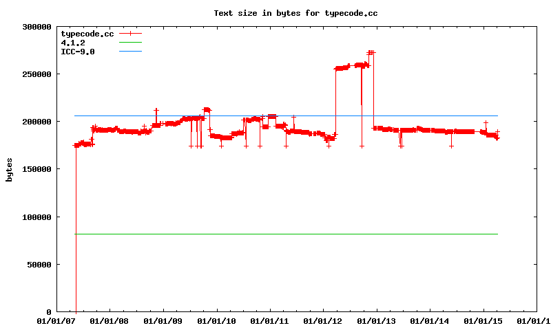Viewport: 551px width, 330px height.
Task: Click the green legend line sample for 4.1.2
Action: point(130,42)
